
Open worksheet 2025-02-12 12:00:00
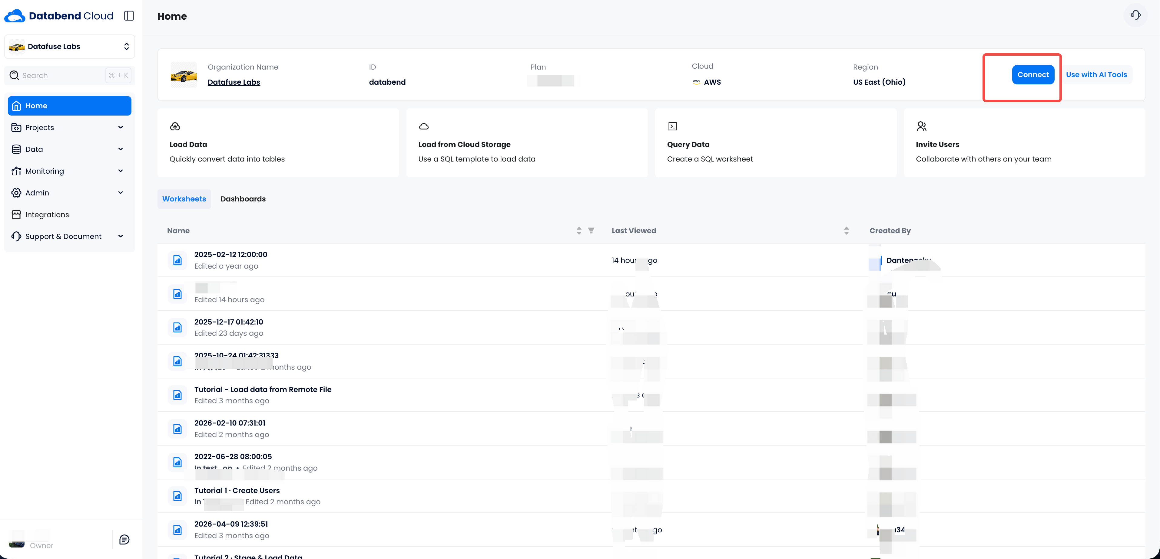pos(230,254)
